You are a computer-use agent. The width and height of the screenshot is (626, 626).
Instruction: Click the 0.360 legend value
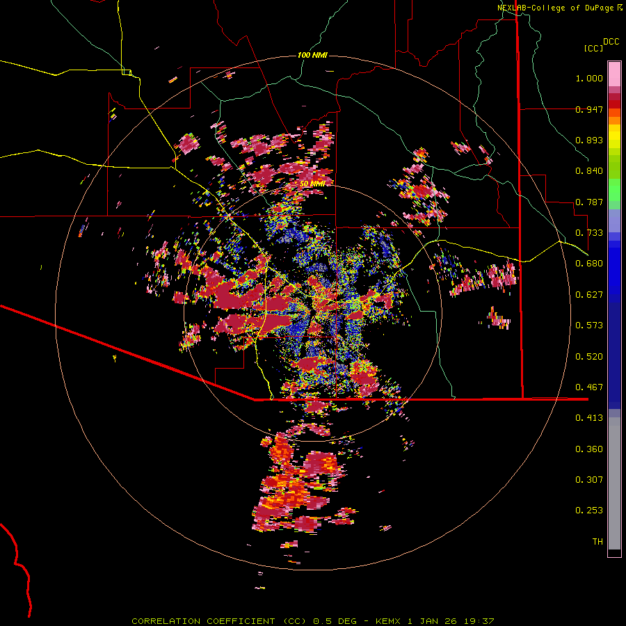click(x=589, y=449)
